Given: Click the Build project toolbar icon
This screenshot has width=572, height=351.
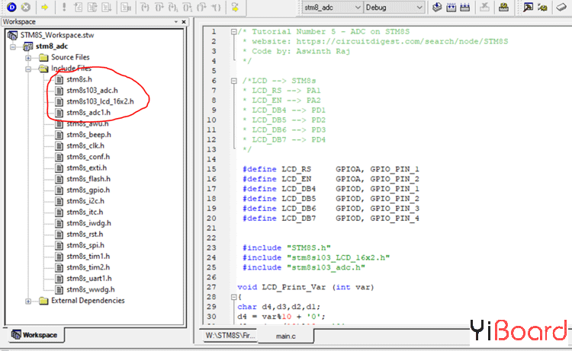Looking at the screenshot, I should coord(450,7).
